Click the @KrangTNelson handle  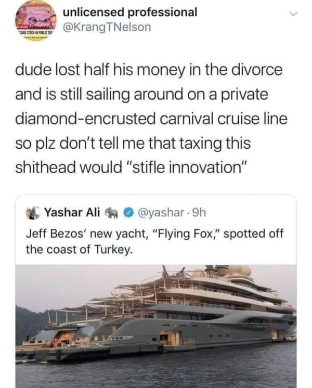tap(107, 27)
